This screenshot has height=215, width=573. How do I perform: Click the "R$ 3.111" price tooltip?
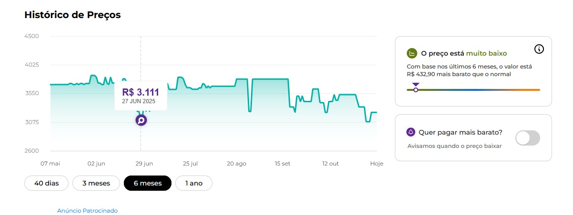coord(141,95)
